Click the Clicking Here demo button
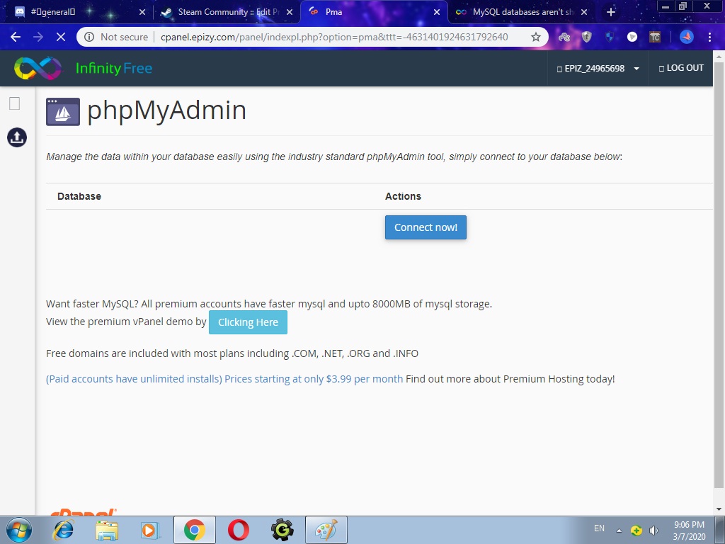Screen dimensions: 725x544 pyautogui.click(x=248, y=322)
